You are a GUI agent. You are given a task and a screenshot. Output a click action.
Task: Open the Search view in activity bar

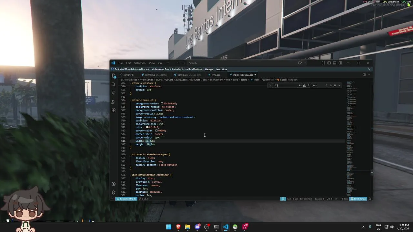[114, 84]
